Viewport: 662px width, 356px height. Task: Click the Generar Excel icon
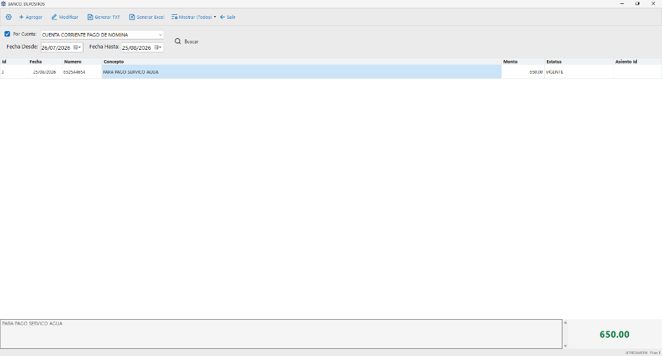pyautogui.click(x=132, y=17)
